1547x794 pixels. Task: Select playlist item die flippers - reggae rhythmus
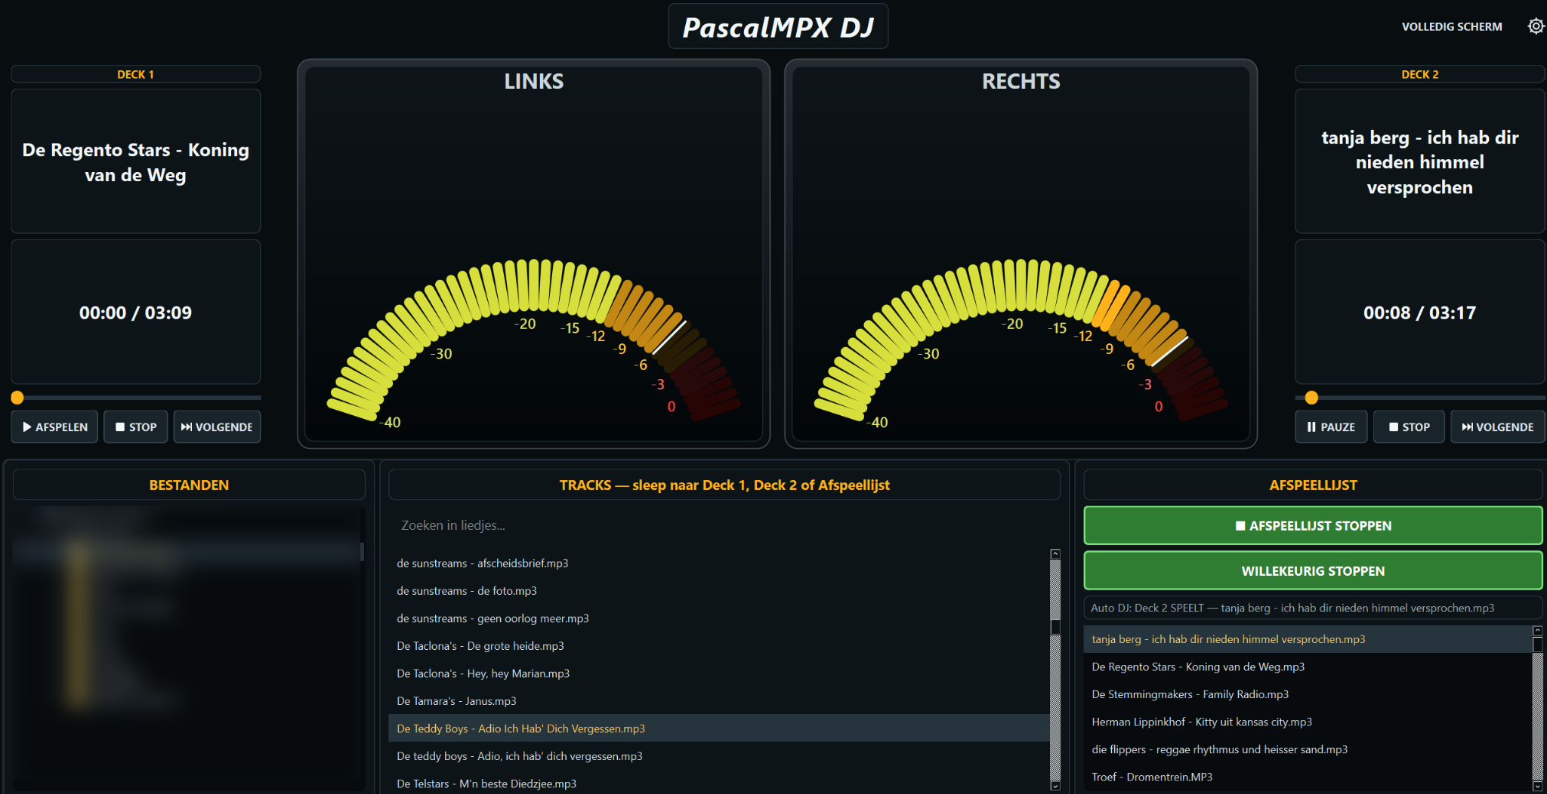(x=1307, y=749)
